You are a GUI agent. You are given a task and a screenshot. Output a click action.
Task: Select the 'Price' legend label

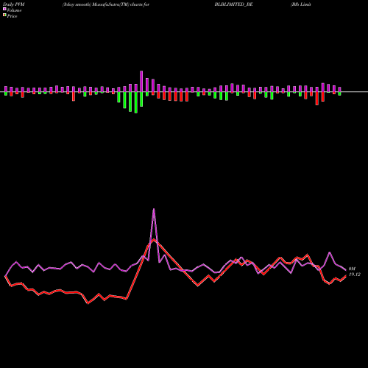[12, 16]
